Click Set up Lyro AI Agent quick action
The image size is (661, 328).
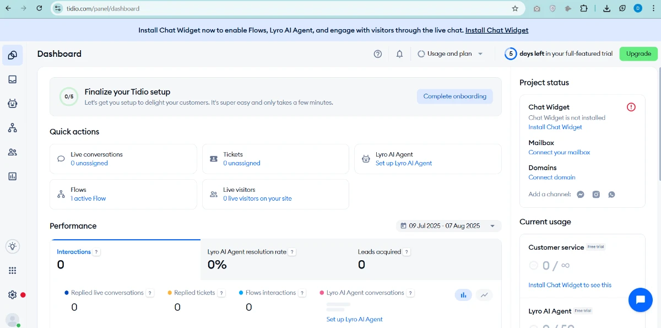[x=404, y=163]
